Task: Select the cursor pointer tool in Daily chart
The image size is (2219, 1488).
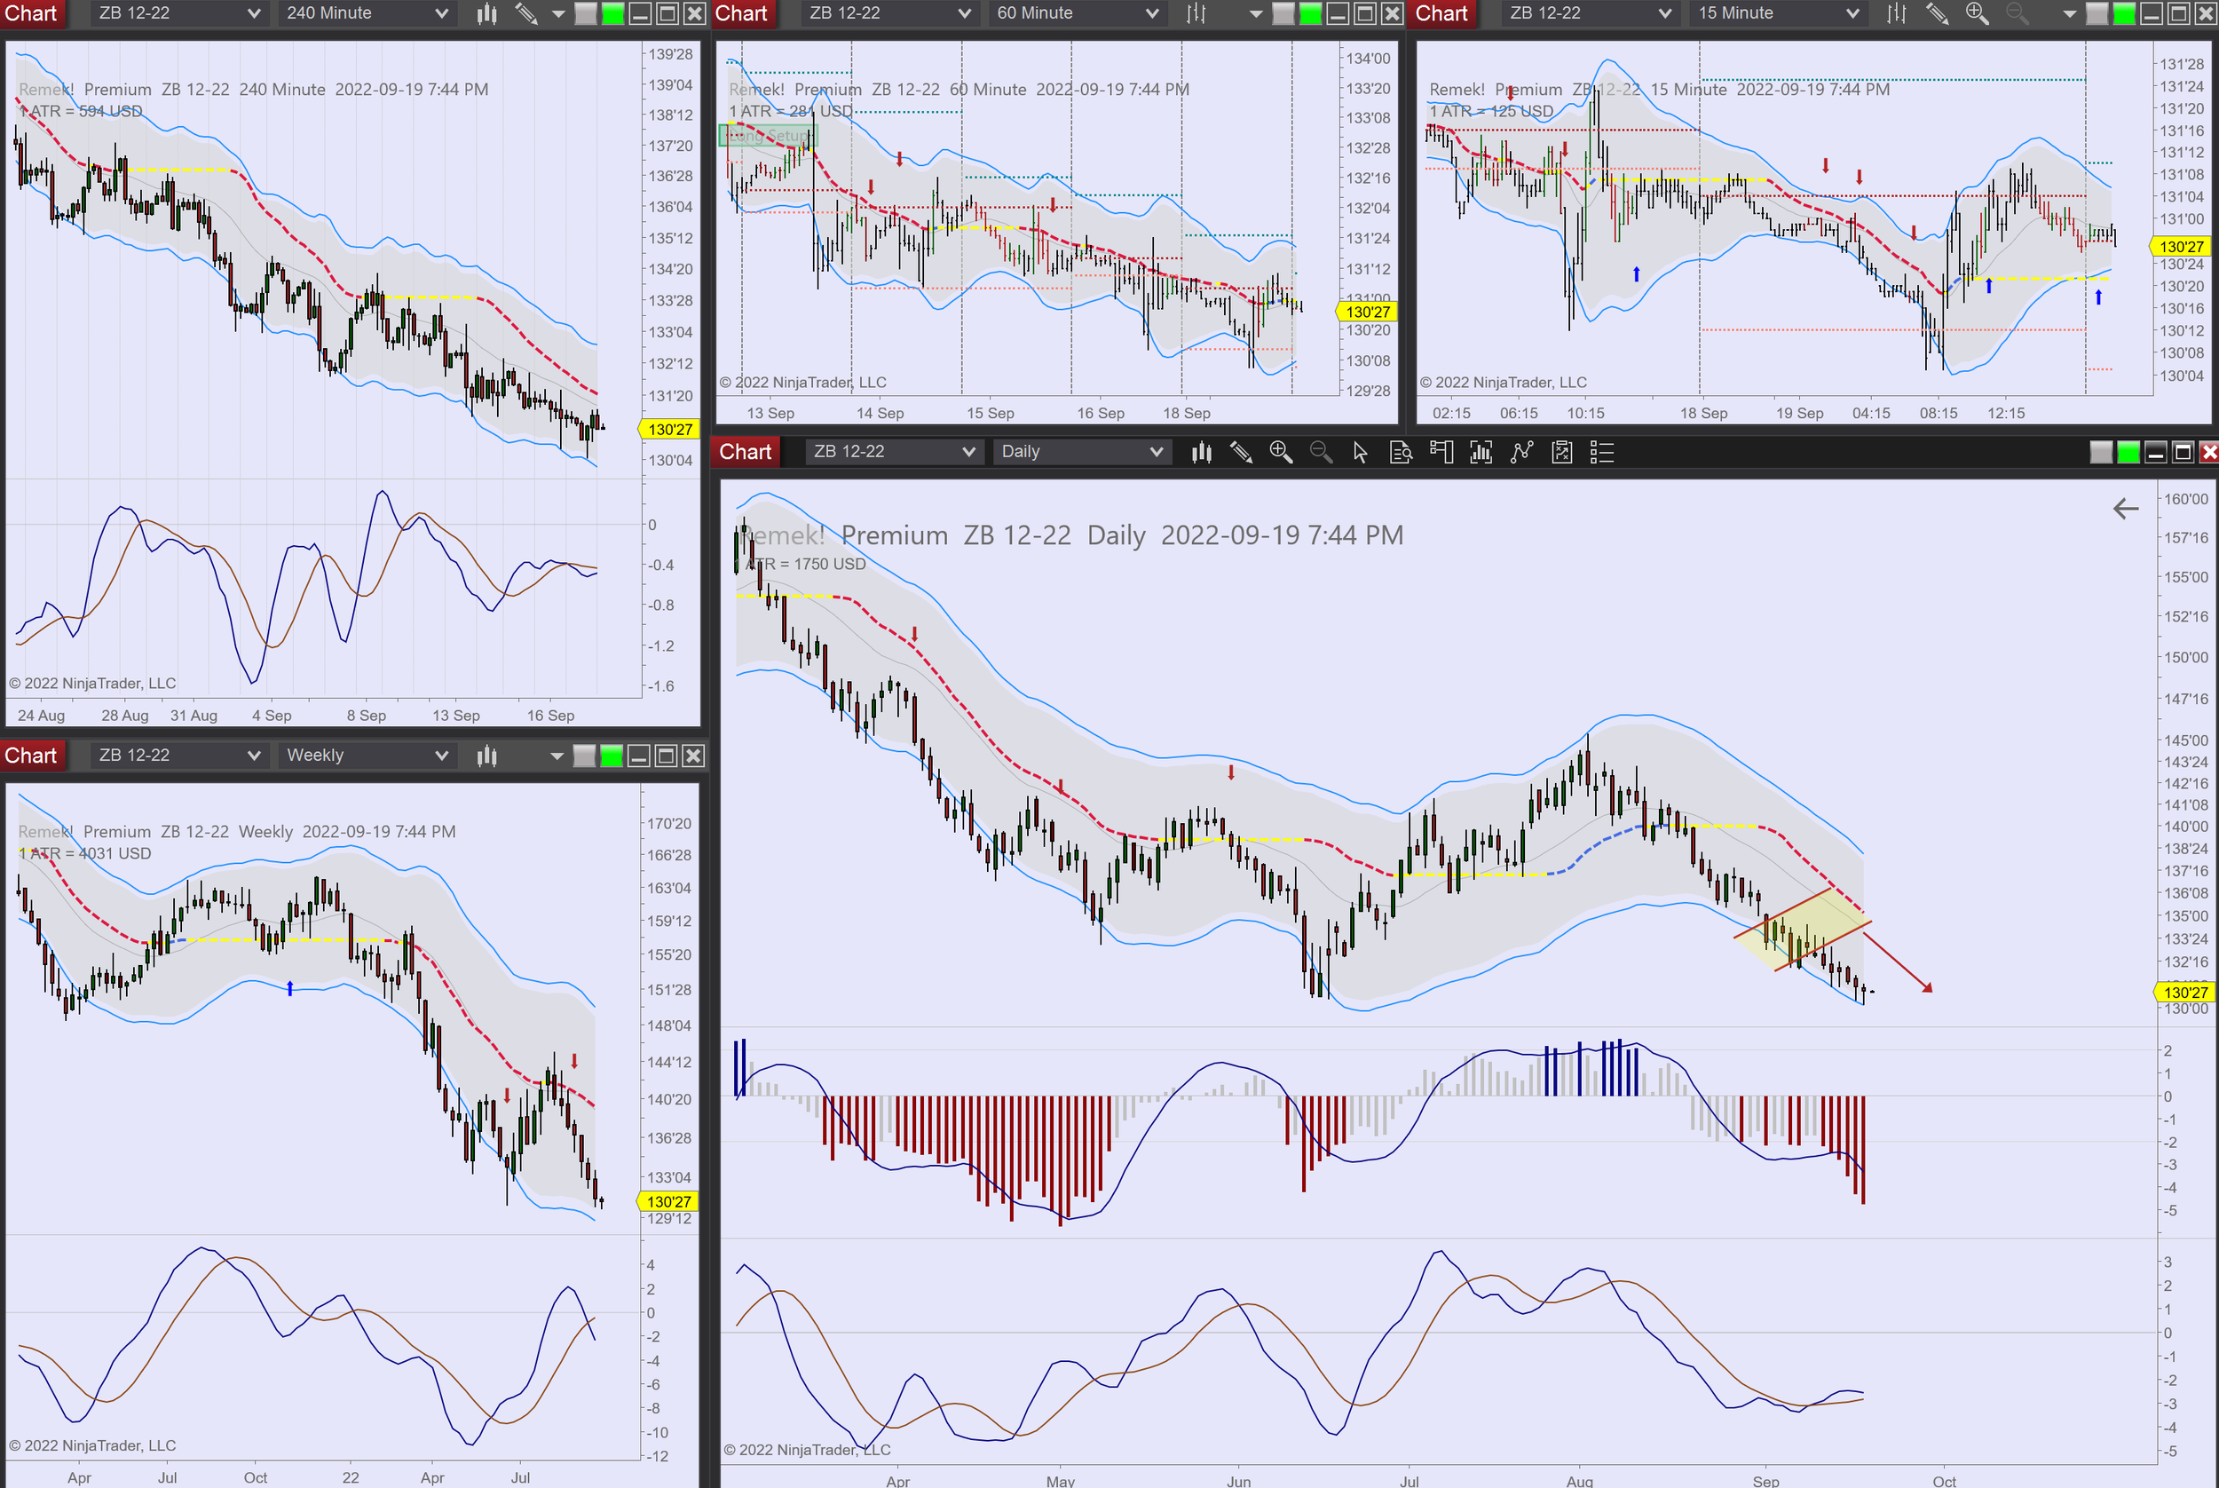Action: tap(1361, 453)
